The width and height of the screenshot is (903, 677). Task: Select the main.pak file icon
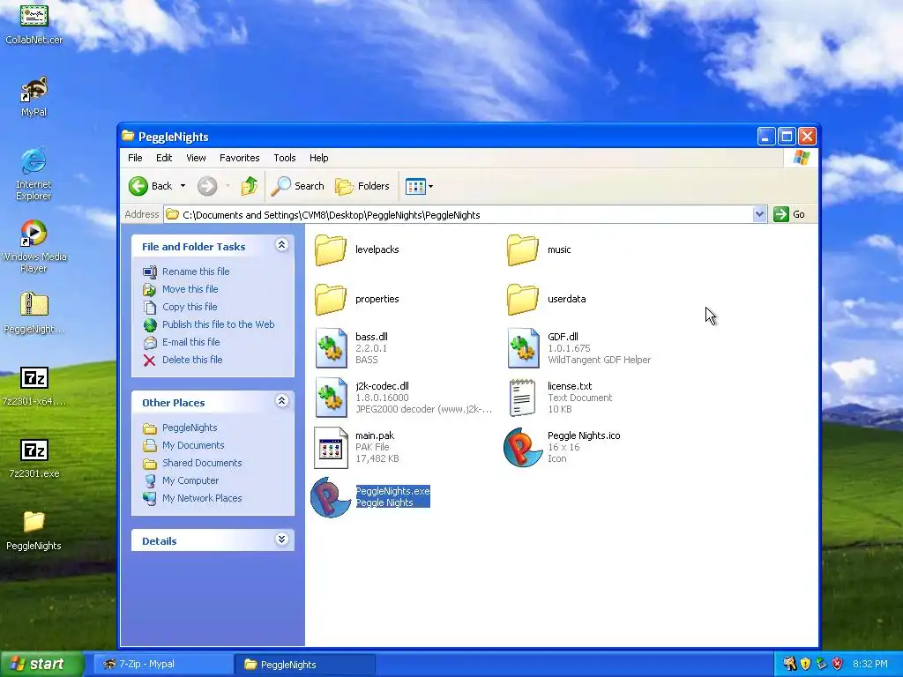click(332, 447)
